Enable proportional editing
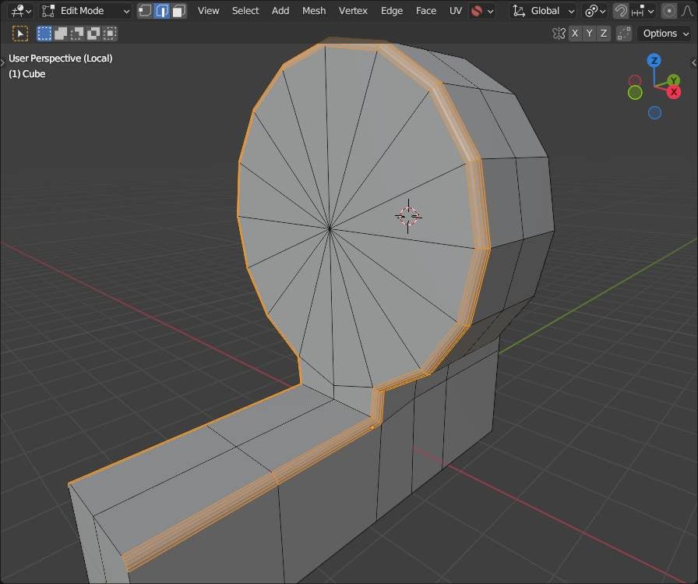This screenshot has height=584, width=698. coord(668,11)
